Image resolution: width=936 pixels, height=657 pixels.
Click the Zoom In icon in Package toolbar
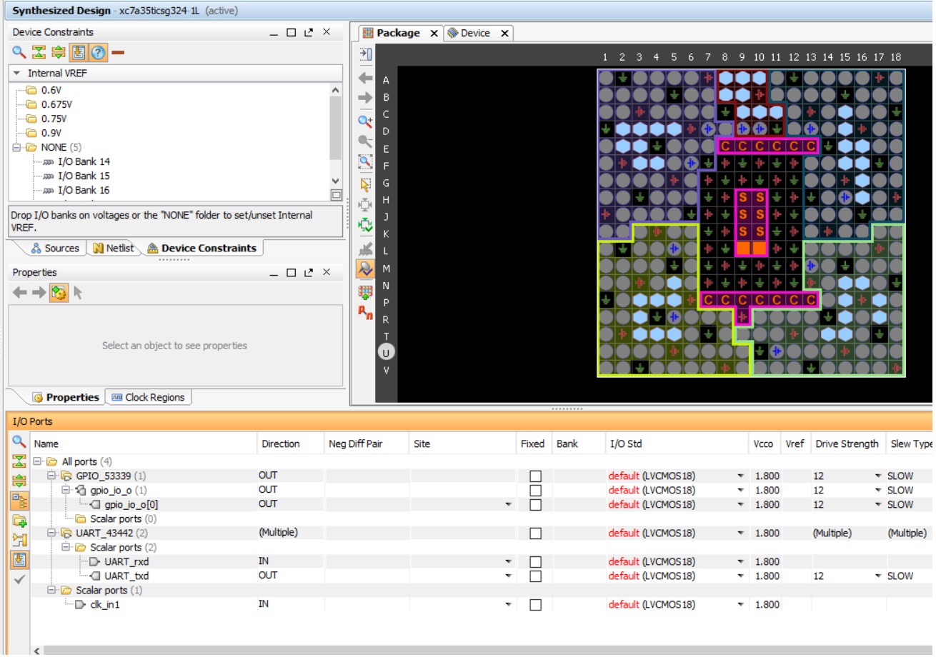(x=365, y=121)
